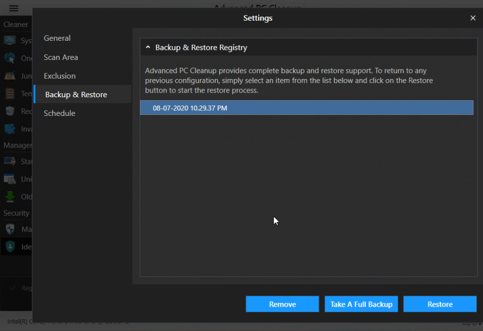Click the Identity Protection shield icon

click(x=10, y=247)
